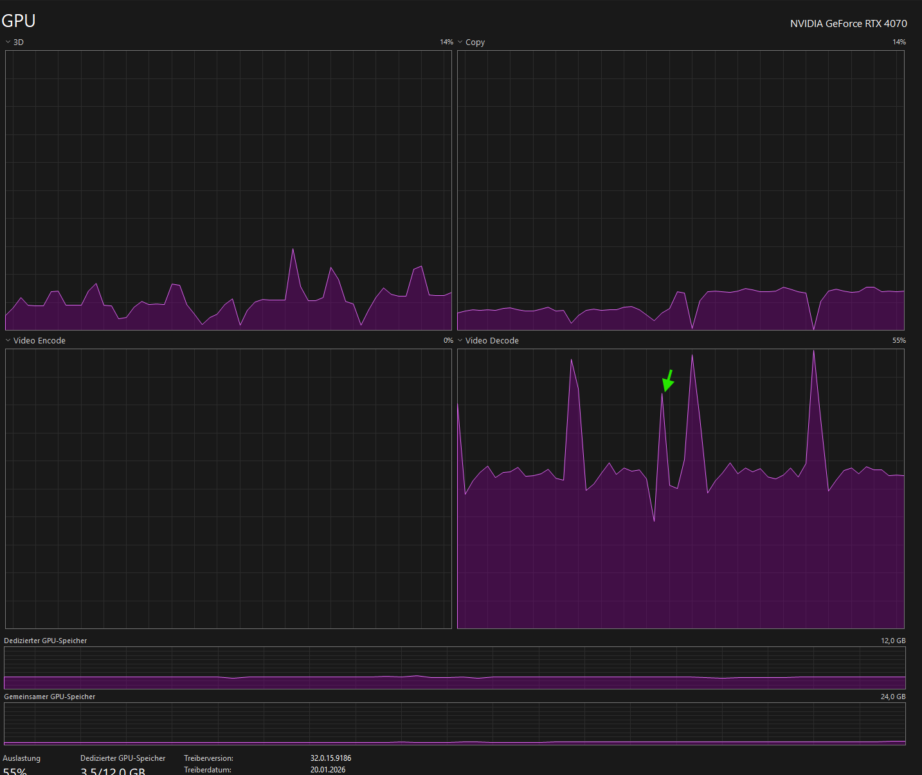Screen dimensions: 922x775
Task: Open the 3D engine dropdown chevron
Action: 8,42
